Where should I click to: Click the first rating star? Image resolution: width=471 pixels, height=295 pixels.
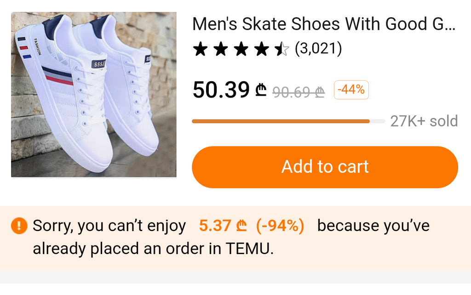(x=201, y=49)
